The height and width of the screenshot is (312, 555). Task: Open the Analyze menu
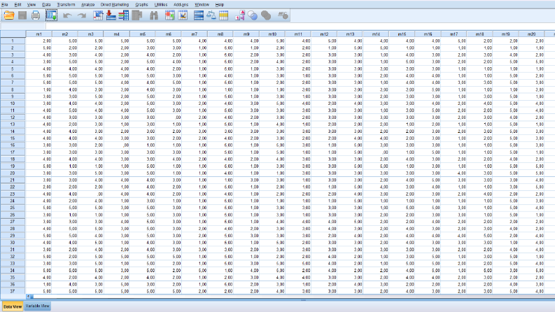tap(87, 5)
